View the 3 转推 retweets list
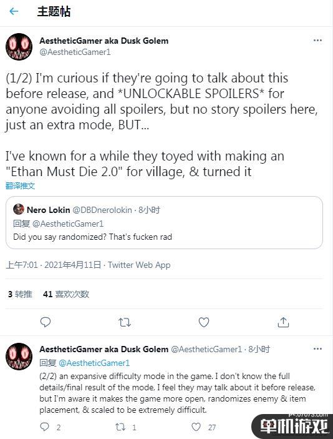Image resolution: width=333 pixels, height=439 pixels. (20, 294)
